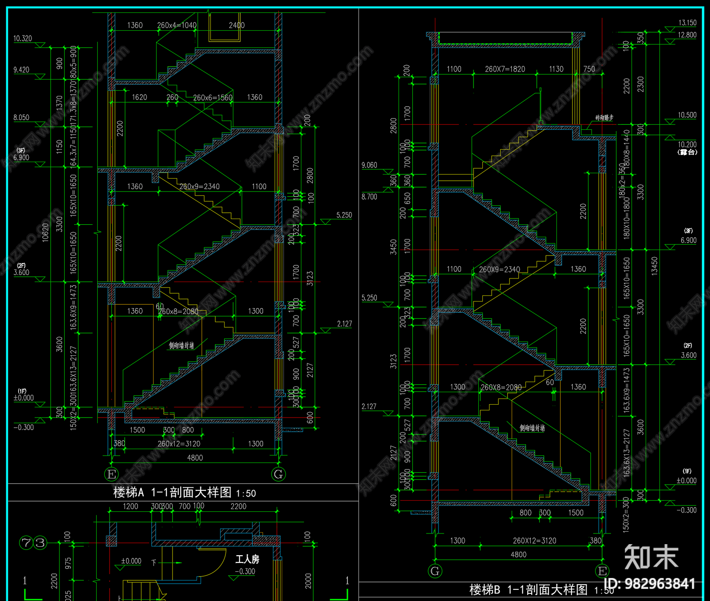The image size is (710, 601).
Task: Pick '975' vertical dimension in the plan
Action: click(x=68, y=563)
